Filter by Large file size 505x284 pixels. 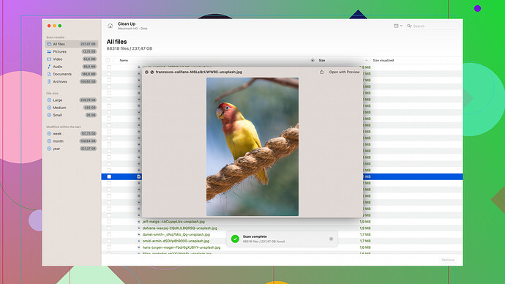[x=72, y=100]
